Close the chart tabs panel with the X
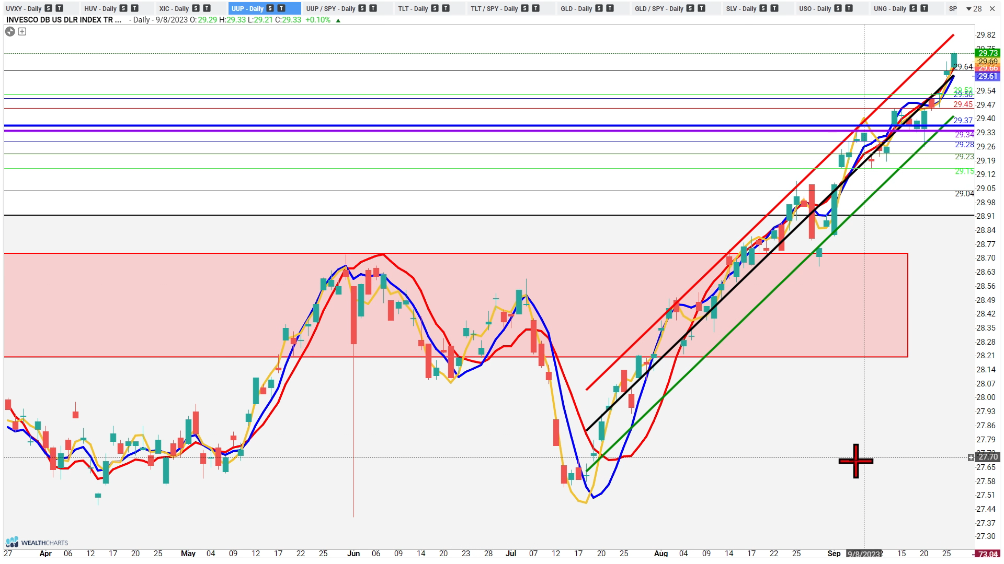Screen dimensions: 1004x564 click(x=992, y=8)
